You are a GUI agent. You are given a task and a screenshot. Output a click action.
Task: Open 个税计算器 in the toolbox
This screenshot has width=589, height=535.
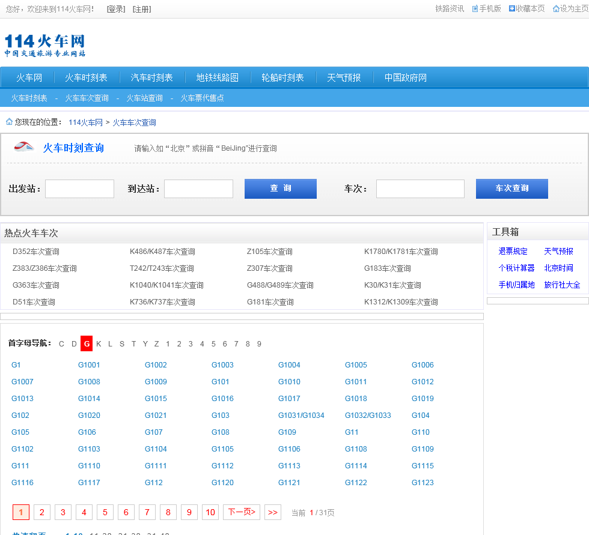pos(516,268)
